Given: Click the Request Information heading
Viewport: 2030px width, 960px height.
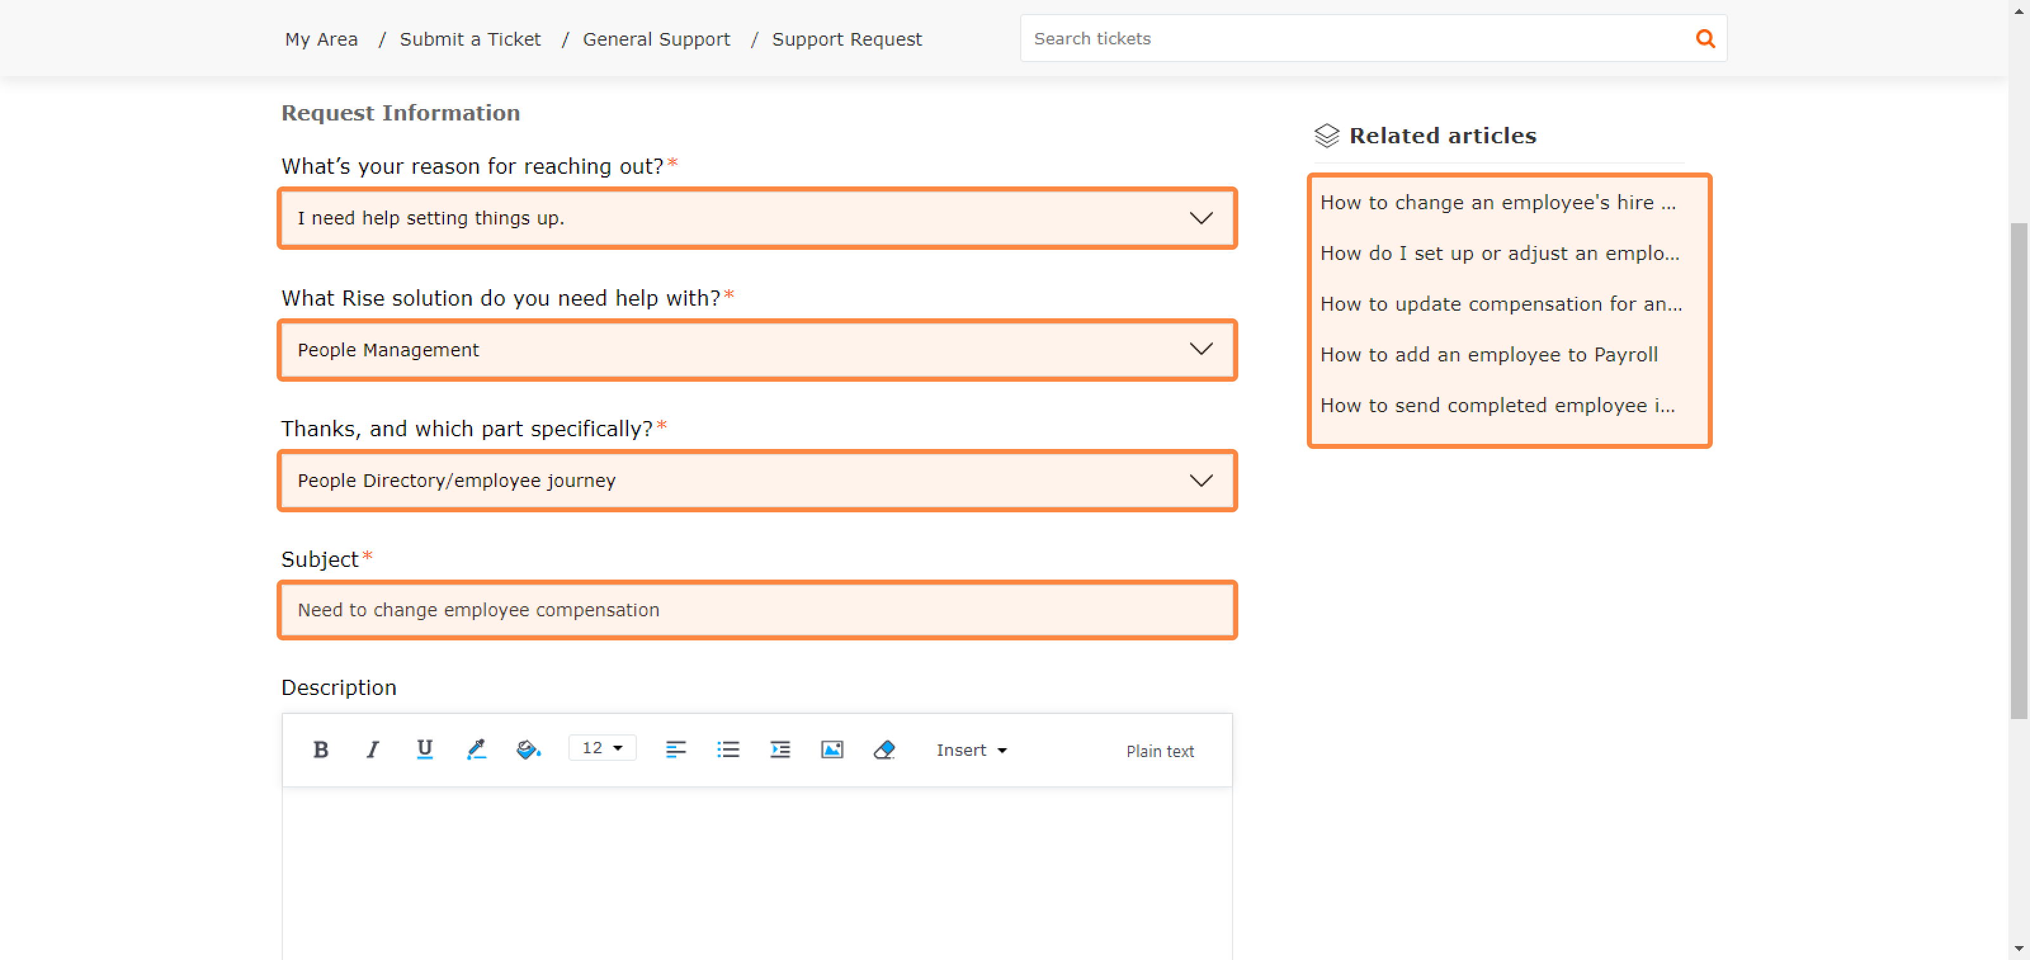Looking at the screenshot, I should (x=400, y=113).
